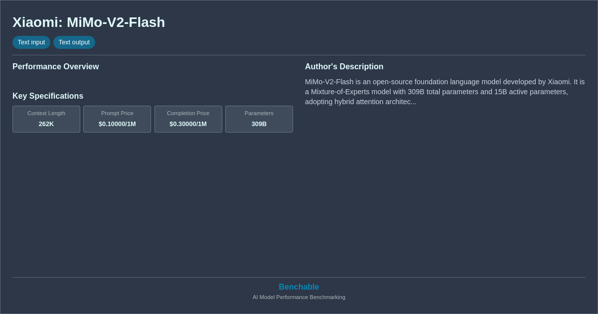This screenshot has height=314, width=598.
Task: Open the Benchable link in the footer
Action: tap(299, 287)
